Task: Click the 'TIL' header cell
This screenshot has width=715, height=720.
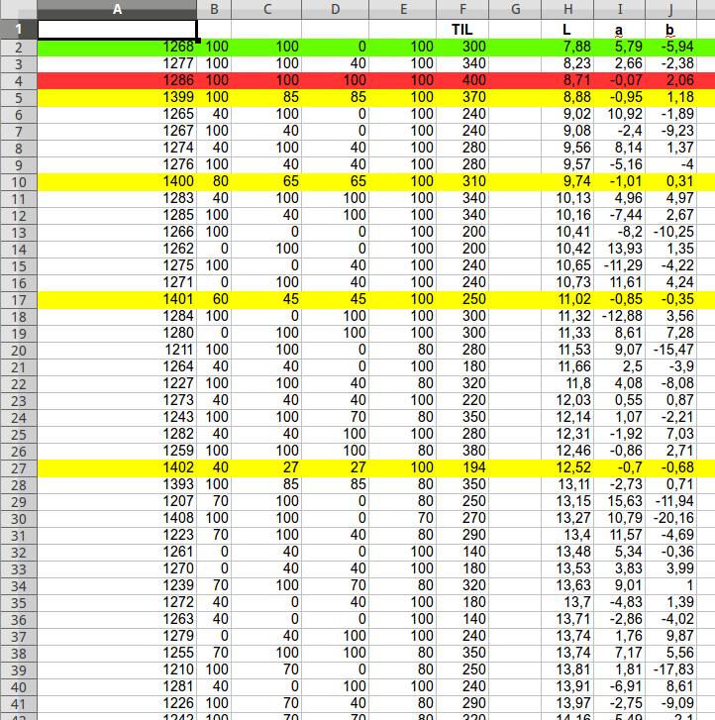Action: 462,30
